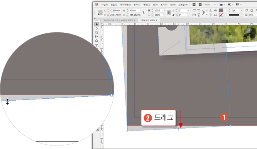Open the 파일(F) File menu
257x149 pixels.
pos(104,5)
